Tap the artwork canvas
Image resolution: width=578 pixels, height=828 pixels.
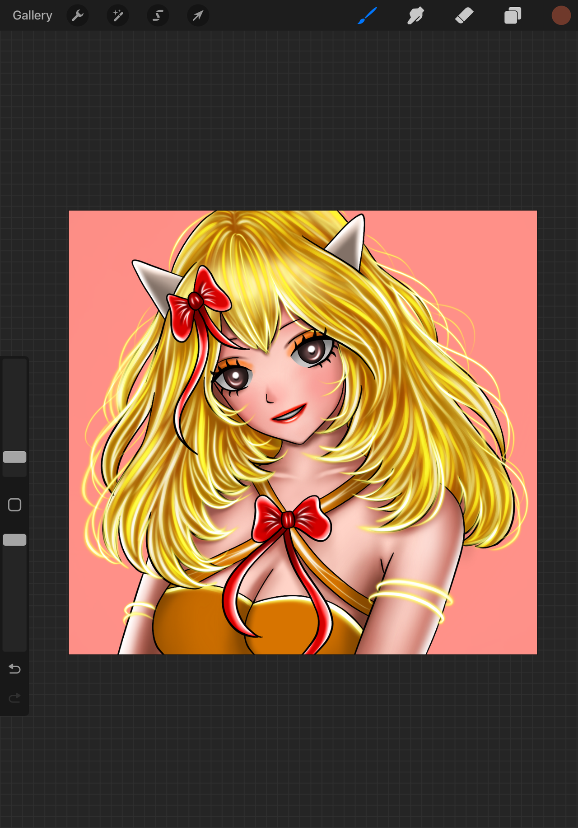pyautogui.click(x=303, y=432)
